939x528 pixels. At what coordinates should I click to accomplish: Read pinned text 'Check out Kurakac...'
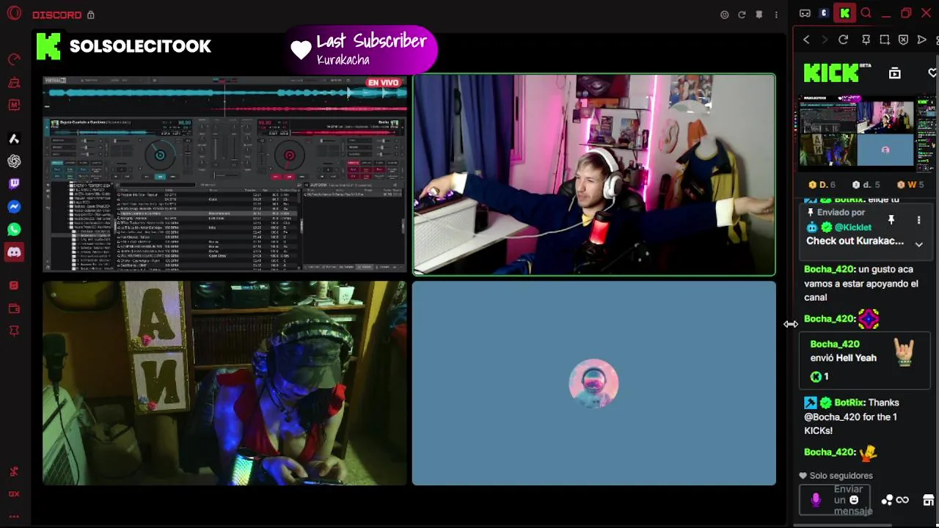[x=855, y=241]
